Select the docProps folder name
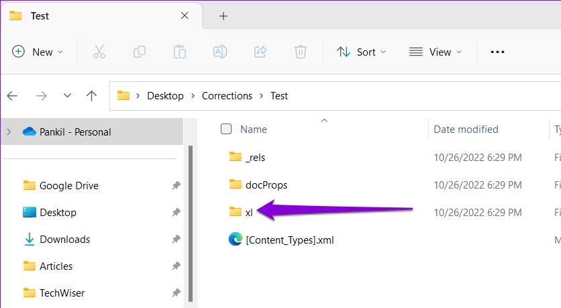This screenshot has height=308, width=561. click(x=266, y=185)
